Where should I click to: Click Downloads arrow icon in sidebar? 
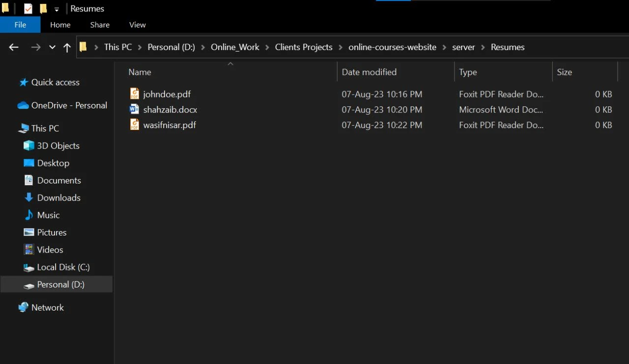(29, 198)
